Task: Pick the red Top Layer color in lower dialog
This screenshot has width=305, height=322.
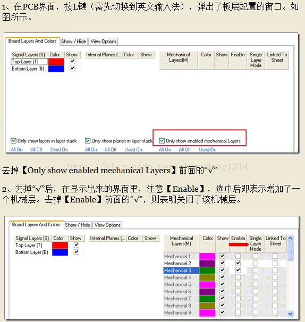Action: point(60,245)
